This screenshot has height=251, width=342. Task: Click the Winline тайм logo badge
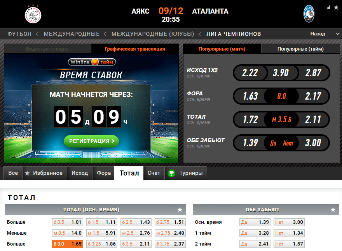tap(92, 62)
